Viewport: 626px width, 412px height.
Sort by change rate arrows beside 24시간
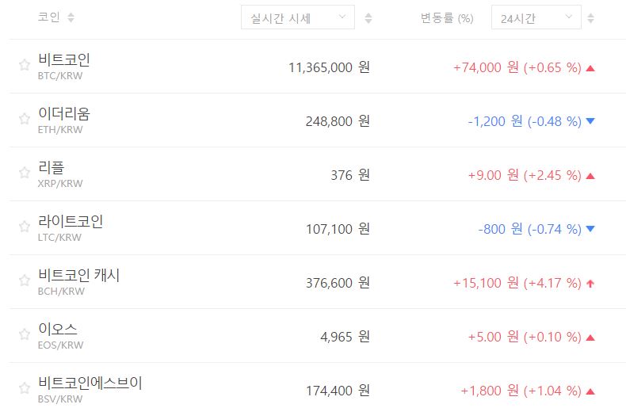595,17
